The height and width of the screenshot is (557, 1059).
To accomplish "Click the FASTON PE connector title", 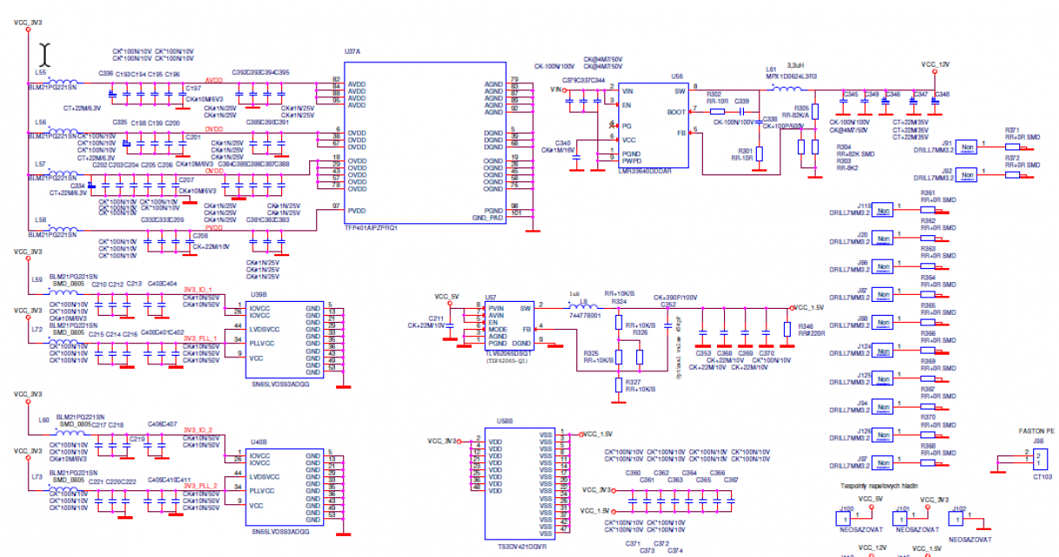I will point(1036,430).
